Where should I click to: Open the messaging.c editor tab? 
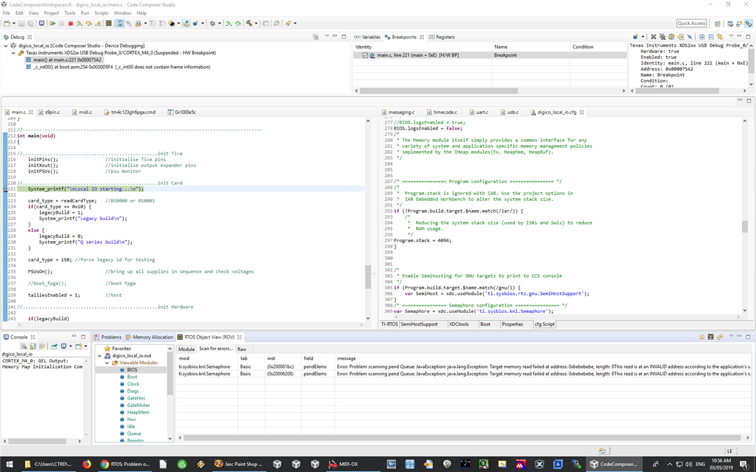pos(401,112)
